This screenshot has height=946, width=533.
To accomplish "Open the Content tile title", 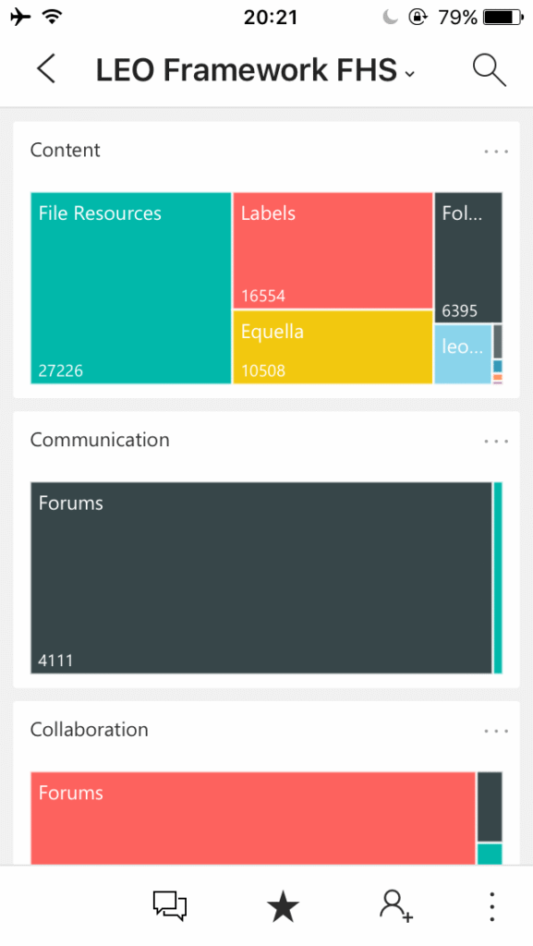I will point(65,150).
